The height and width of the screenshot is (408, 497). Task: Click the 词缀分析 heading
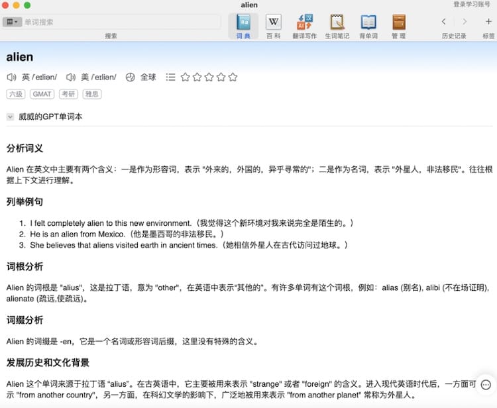[x=25, y=320]
